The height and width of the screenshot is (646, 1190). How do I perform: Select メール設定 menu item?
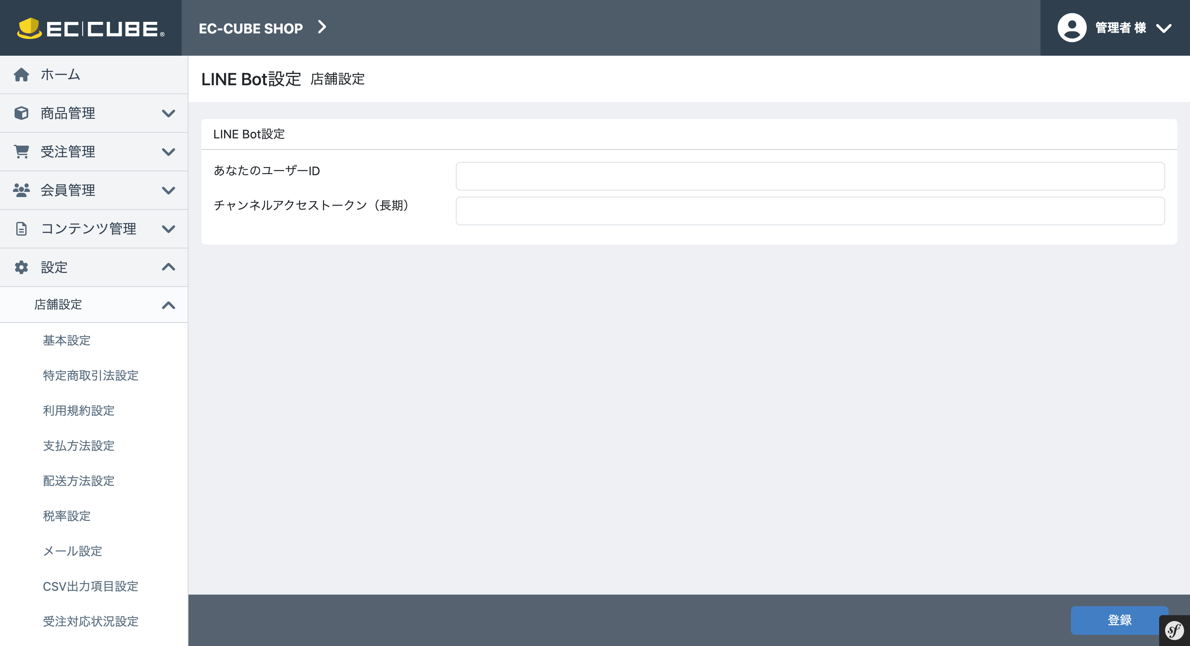tap(72, 551)
